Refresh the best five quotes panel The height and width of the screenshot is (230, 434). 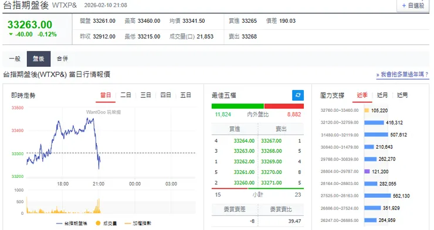pyautogui.click(x=298, y=95)
